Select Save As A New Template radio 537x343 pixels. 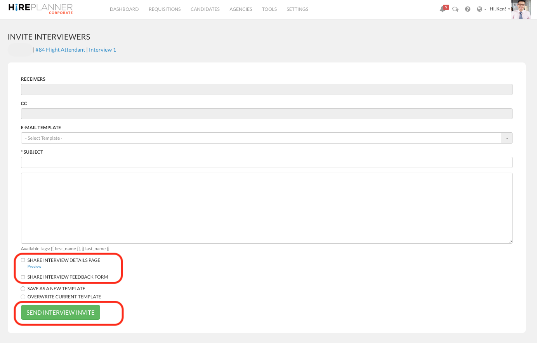[x=23, y=289]
